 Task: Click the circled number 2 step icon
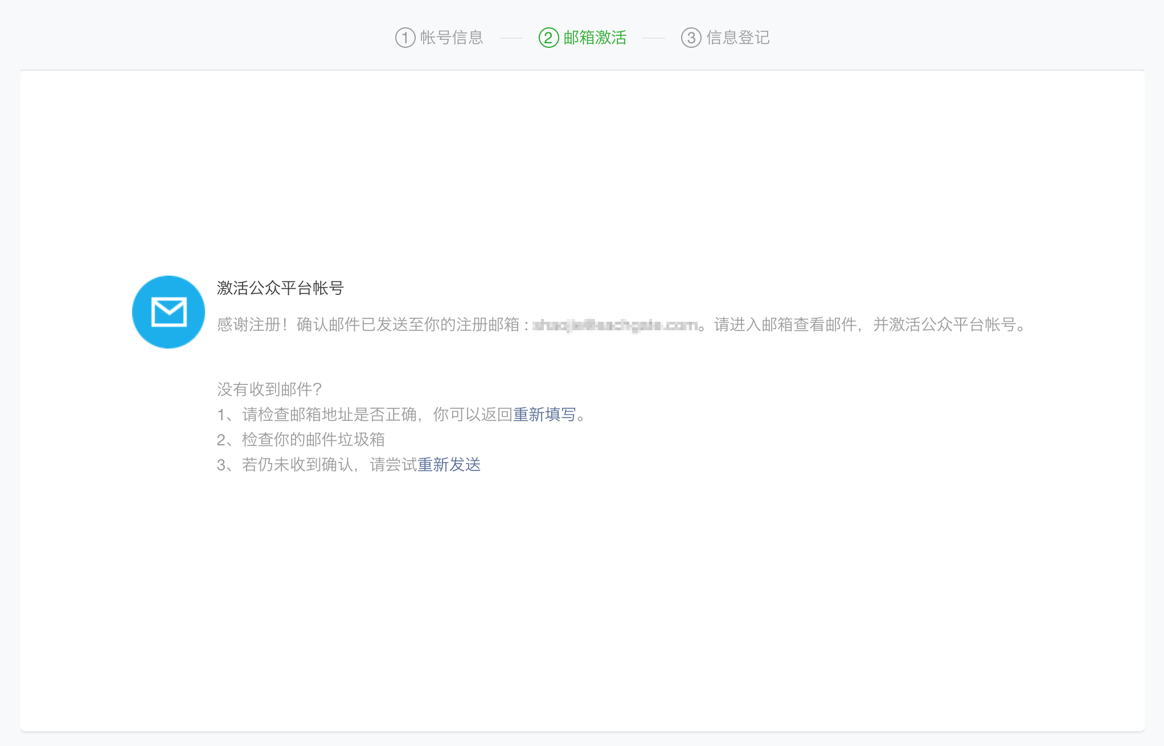pyautogui.click(x=548, y=38)
